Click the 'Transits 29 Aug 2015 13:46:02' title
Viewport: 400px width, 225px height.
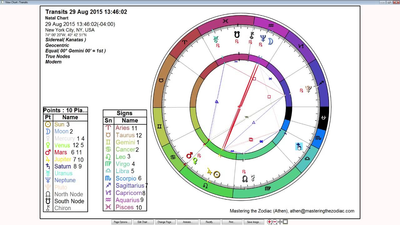(86, 12)
